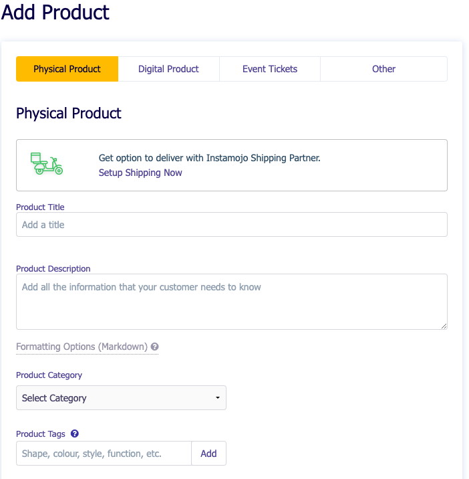Click help icon beside Formatting Options
The height and width of the screenshot is (479, 469).
point(154,347)
